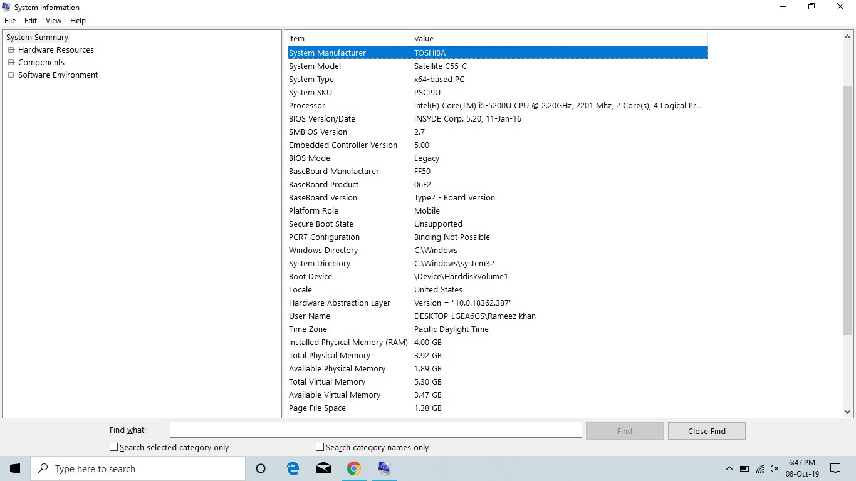
Task: Select the Platform Role row
Action: (x=497, y=211)
